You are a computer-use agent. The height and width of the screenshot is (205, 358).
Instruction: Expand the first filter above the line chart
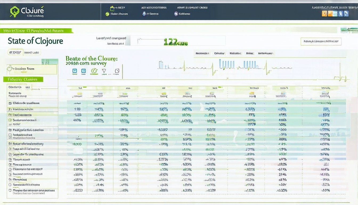[202, 53]
